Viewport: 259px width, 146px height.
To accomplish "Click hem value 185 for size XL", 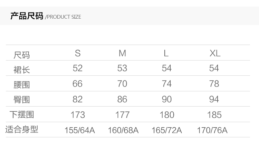I will pos(214,115).
